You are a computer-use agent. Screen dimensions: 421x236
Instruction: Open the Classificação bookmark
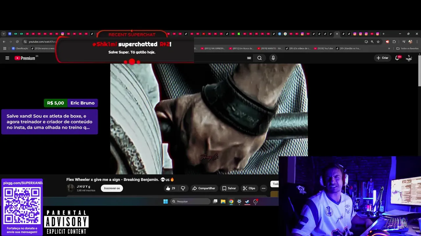point(20,49)
